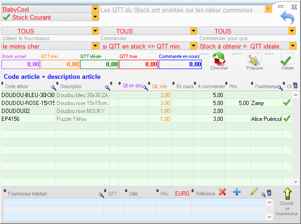Sort by the En cours column arrows
Viewport: 301px width, 224px height.
pyautogui.click(x=173, y=84)
